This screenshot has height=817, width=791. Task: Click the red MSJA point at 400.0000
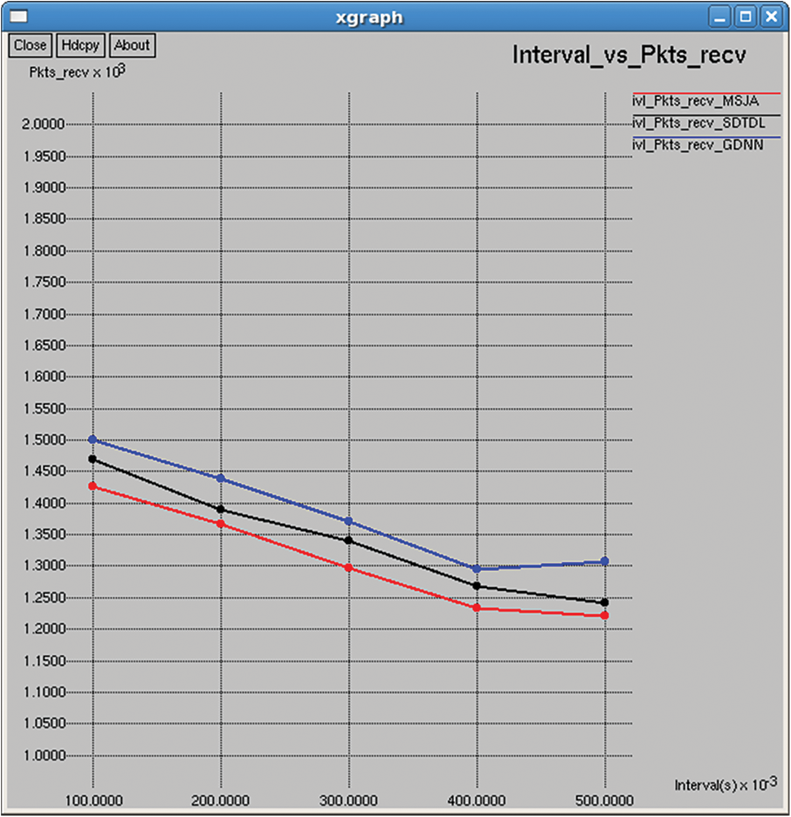(477, 607)
